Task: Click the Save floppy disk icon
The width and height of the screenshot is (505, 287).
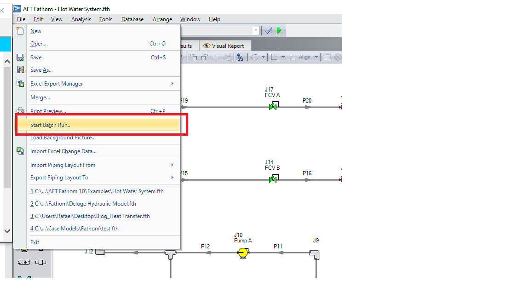Action: click(x=20, y=57)
